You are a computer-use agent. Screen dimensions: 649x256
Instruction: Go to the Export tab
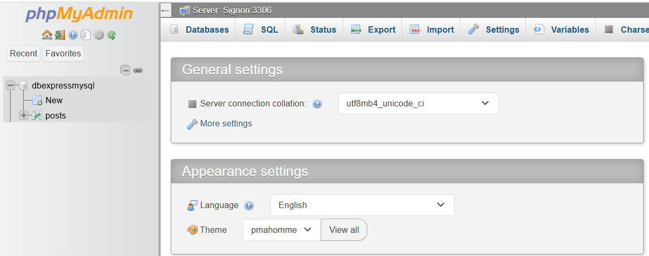373,29
